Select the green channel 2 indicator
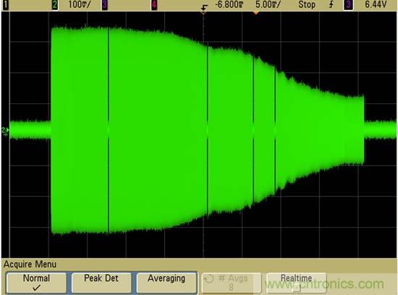This screenshot has height=295, width=398. coord(55,5)
